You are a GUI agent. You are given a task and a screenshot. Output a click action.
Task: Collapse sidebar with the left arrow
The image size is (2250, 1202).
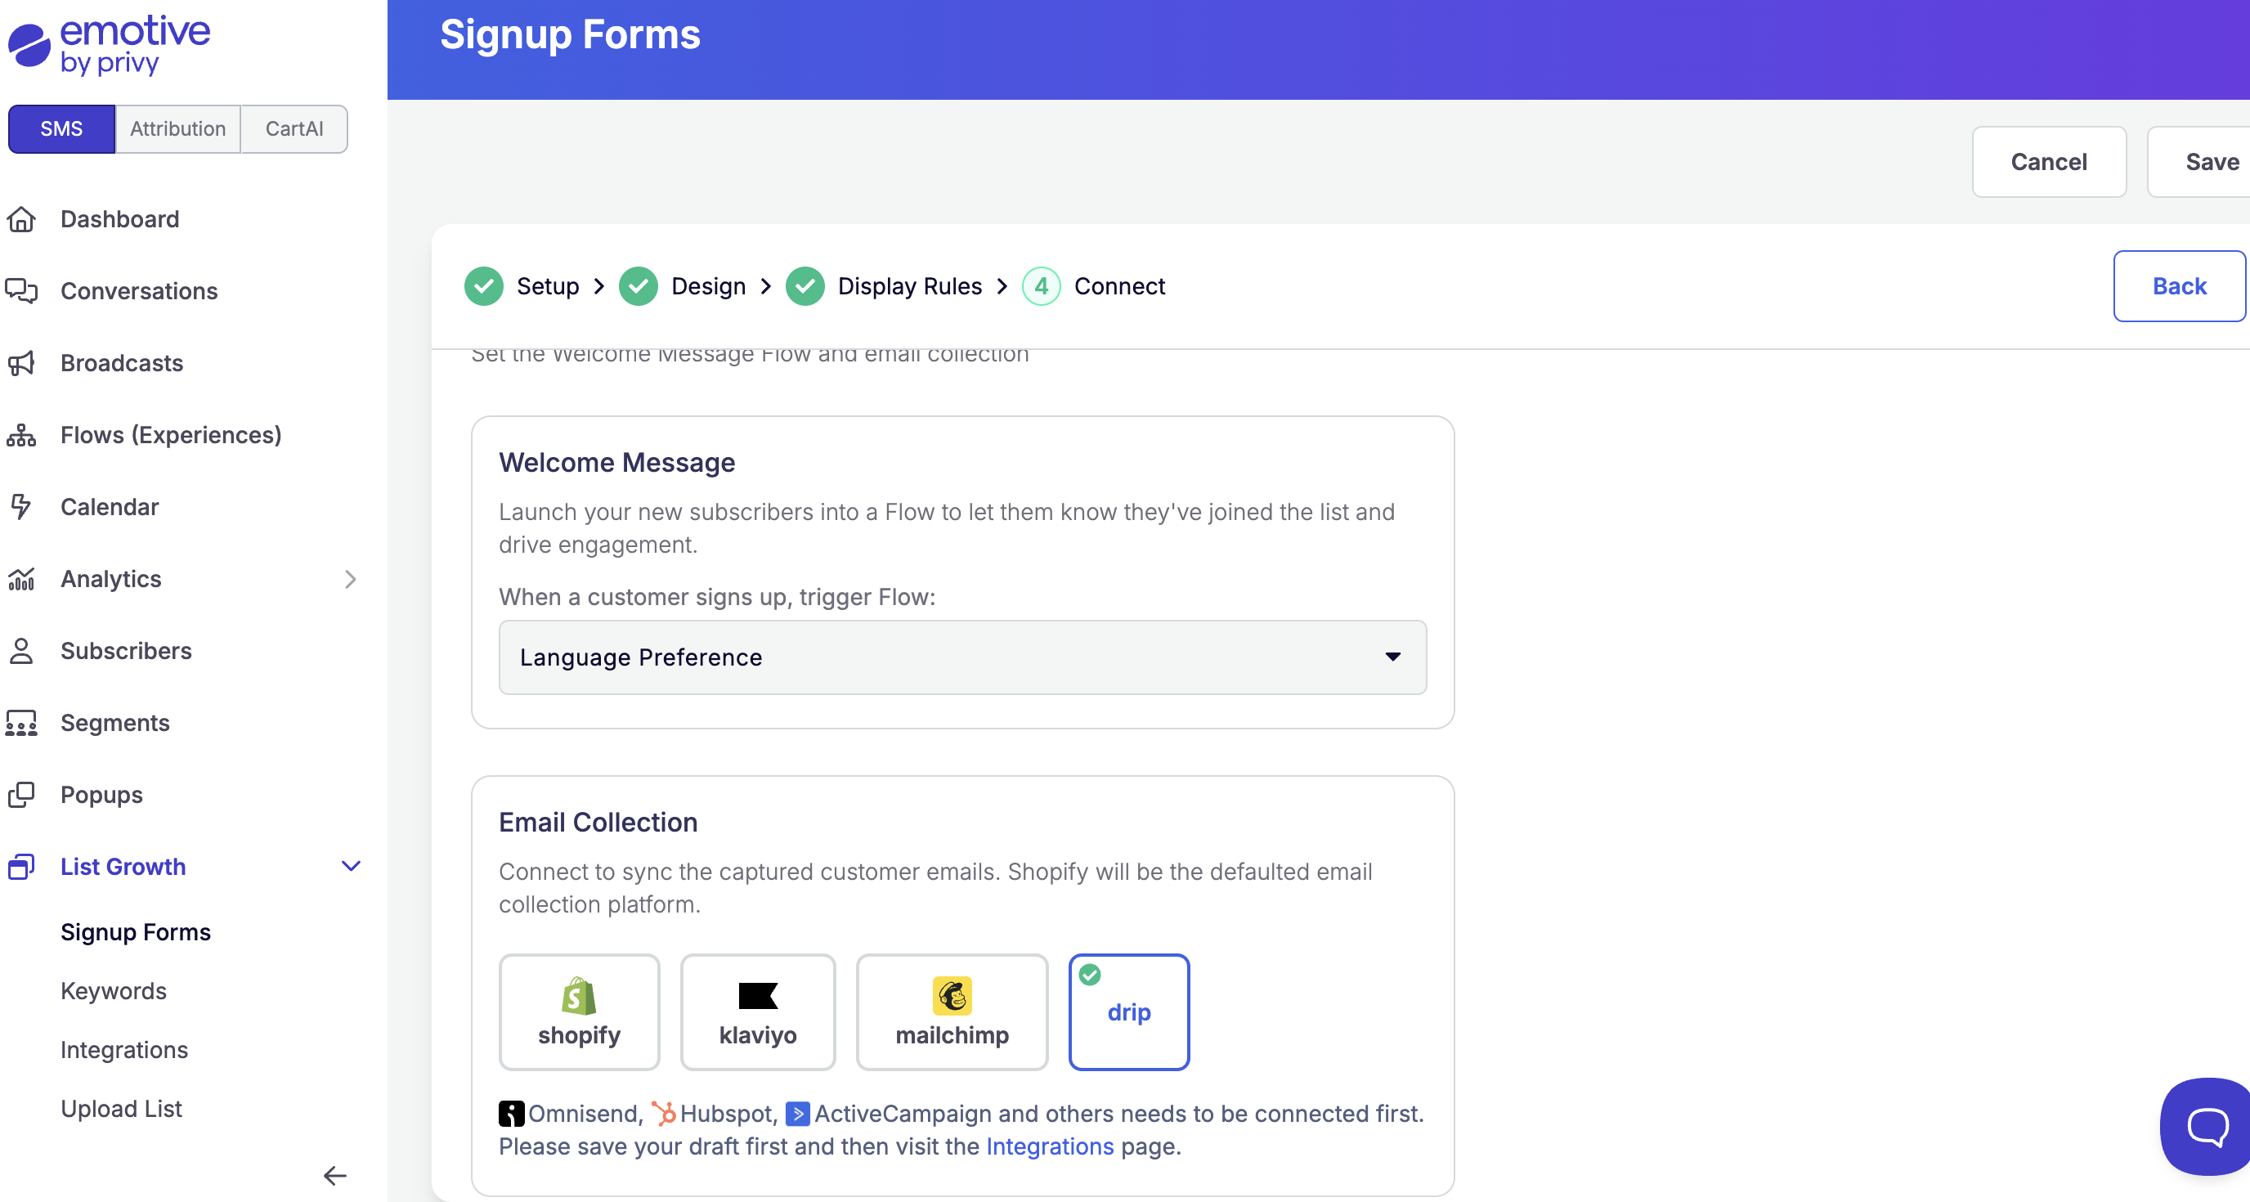pos(334,1176)
